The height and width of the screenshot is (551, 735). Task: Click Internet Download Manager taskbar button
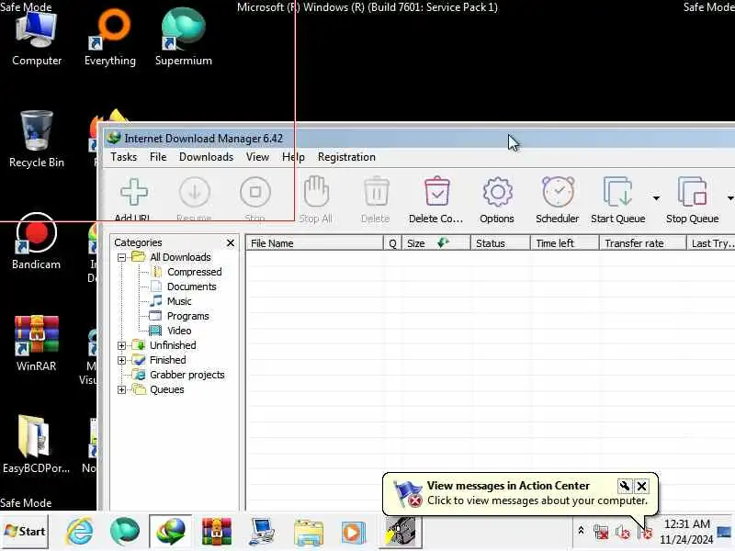coord(171,532)
